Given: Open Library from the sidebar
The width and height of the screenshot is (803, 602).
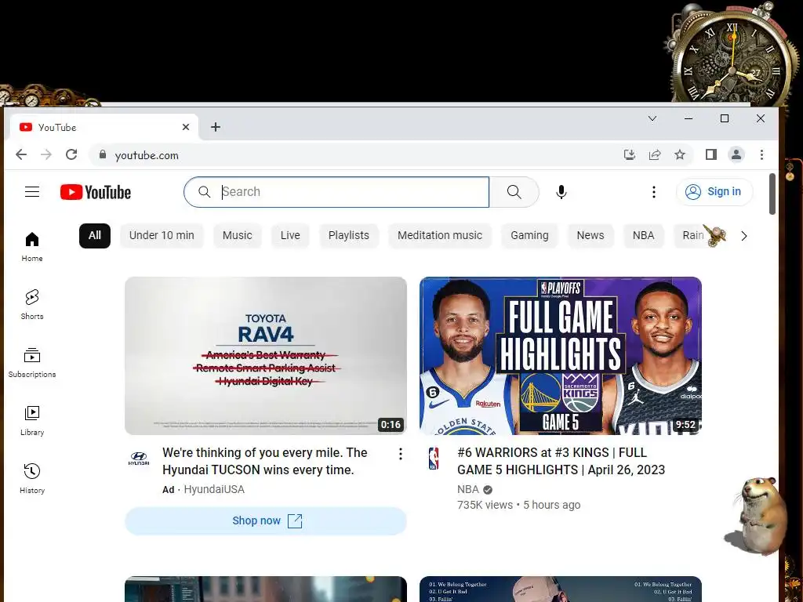Looking at the screenshot, I should 31,420.
